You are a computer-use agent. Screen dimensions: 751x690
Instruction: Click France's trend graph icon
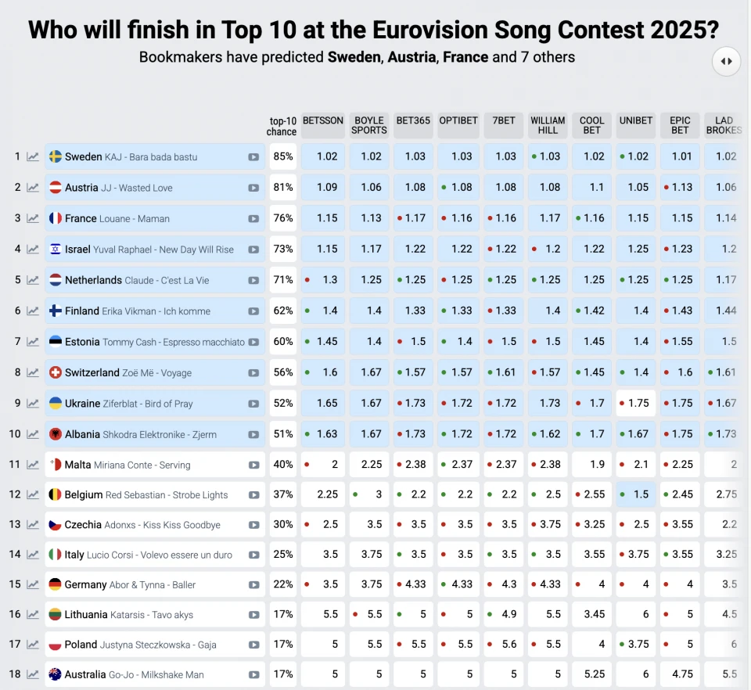(x=33, y=219)
